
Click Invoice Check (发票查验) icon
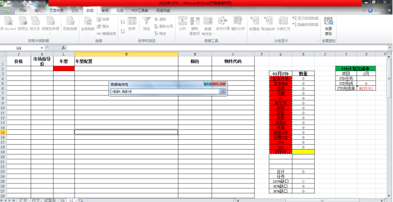point(328,26)
